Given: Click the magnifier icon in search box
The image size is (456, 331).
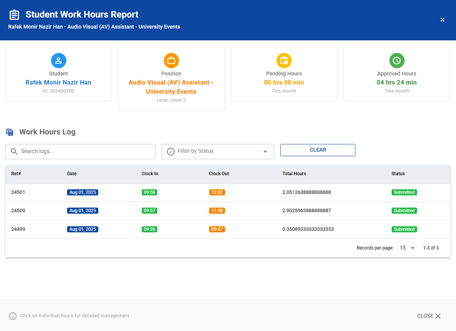Looking at the screenshot, I should click(x=14, y=152).
